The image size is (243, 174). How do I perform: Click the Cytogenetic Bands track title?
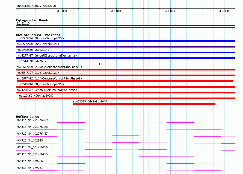point(32,20)
